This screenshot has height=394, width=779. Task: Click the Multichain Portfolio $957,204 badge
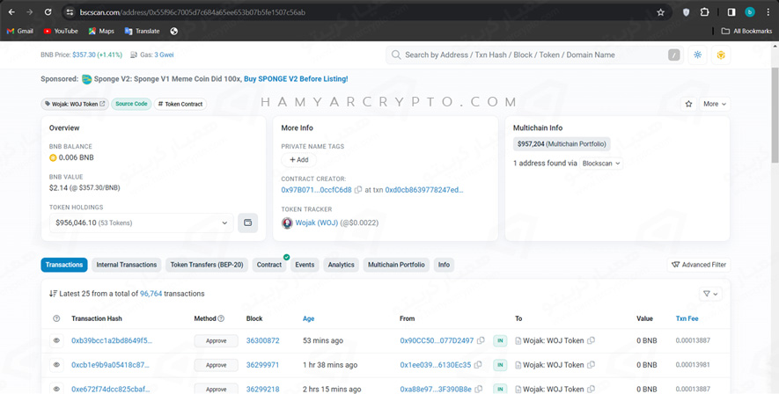click(562, 144)
